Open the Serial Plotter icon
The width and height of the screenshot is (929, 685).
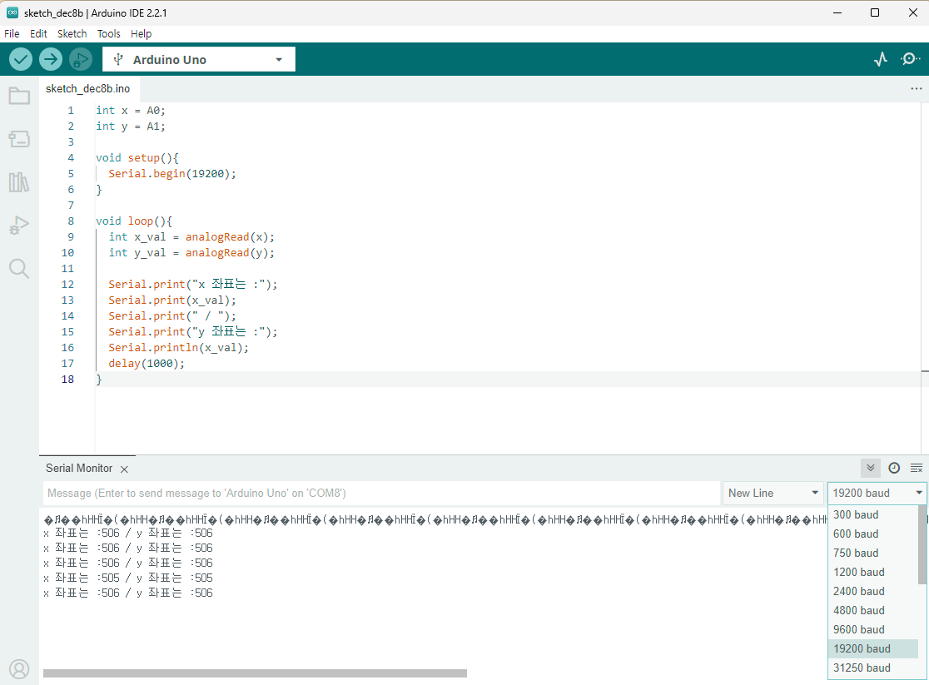tap(881, 59)
